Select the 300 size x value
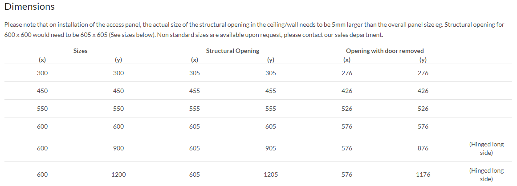This screenshot has height=186, width=517. [42, 73]
